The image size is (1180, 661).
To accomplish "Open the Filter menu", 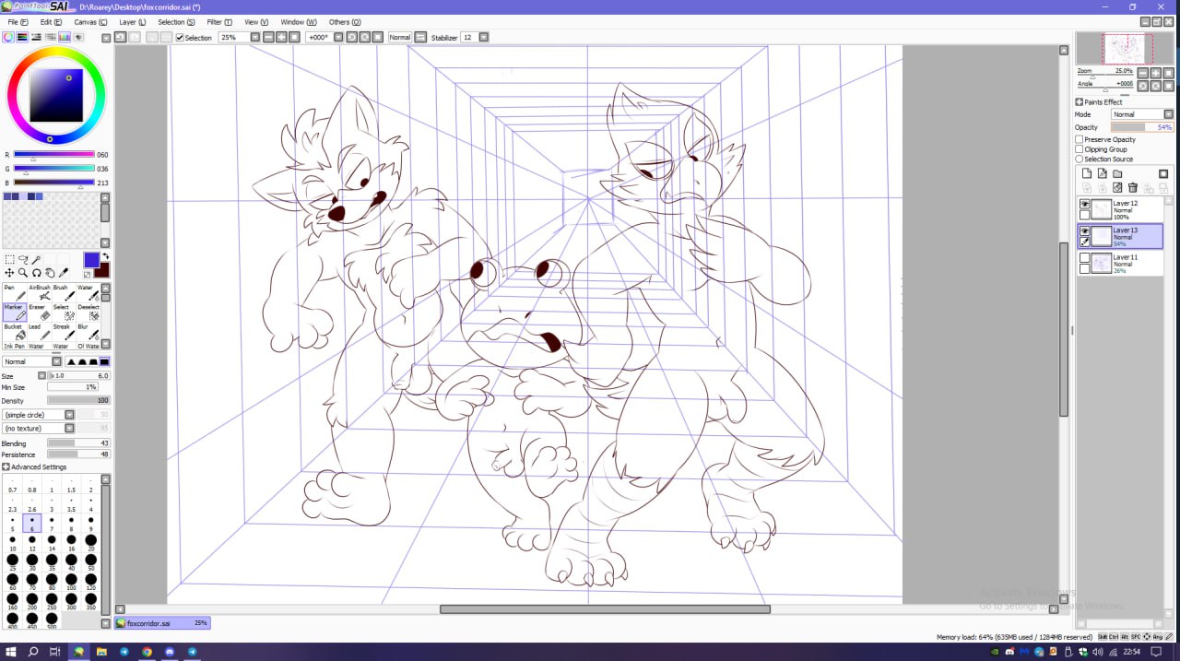I will point(219,21).
